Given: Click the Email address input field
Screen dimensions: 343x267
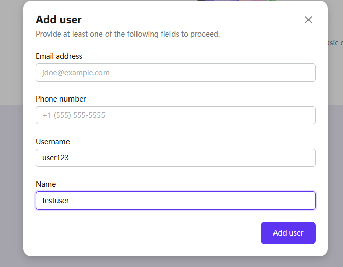Looking at the screenshot, I should coord(175,73).
